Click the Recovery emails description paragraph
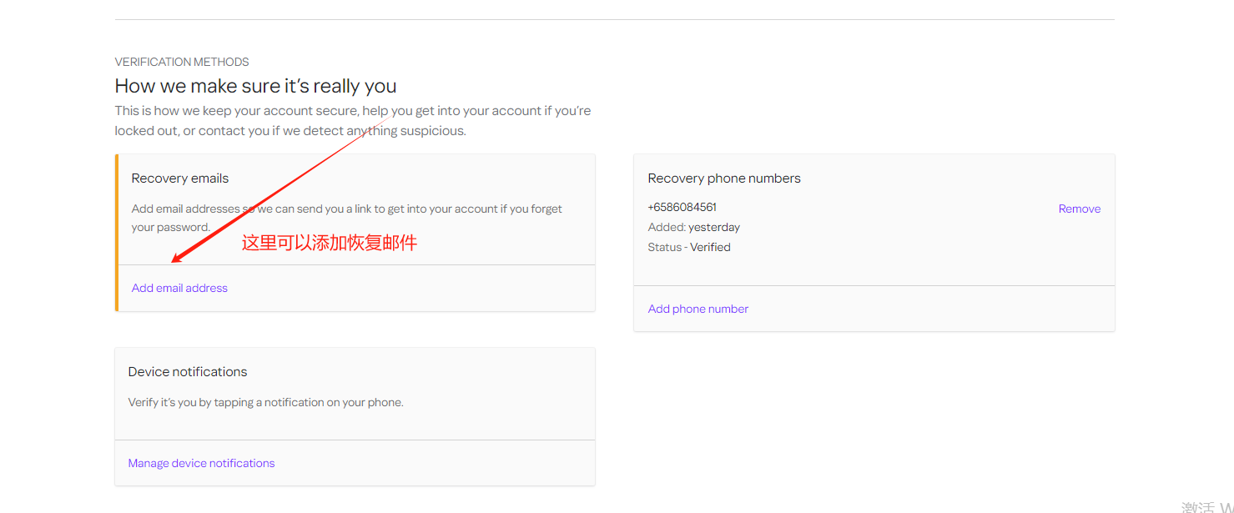This screenshot has height=513, width=1234. pos(346,218)
